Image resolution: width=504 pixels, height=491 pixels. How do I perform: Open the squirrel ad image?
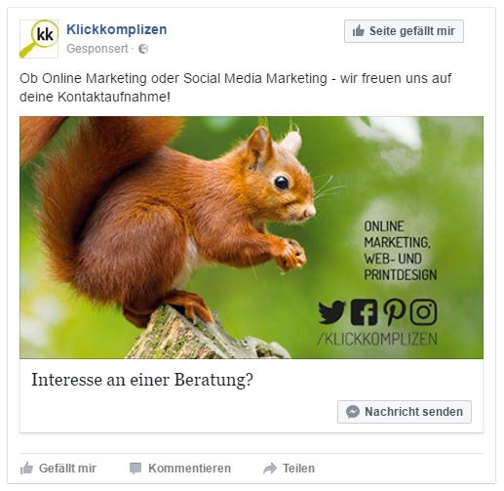pos(252,237)
